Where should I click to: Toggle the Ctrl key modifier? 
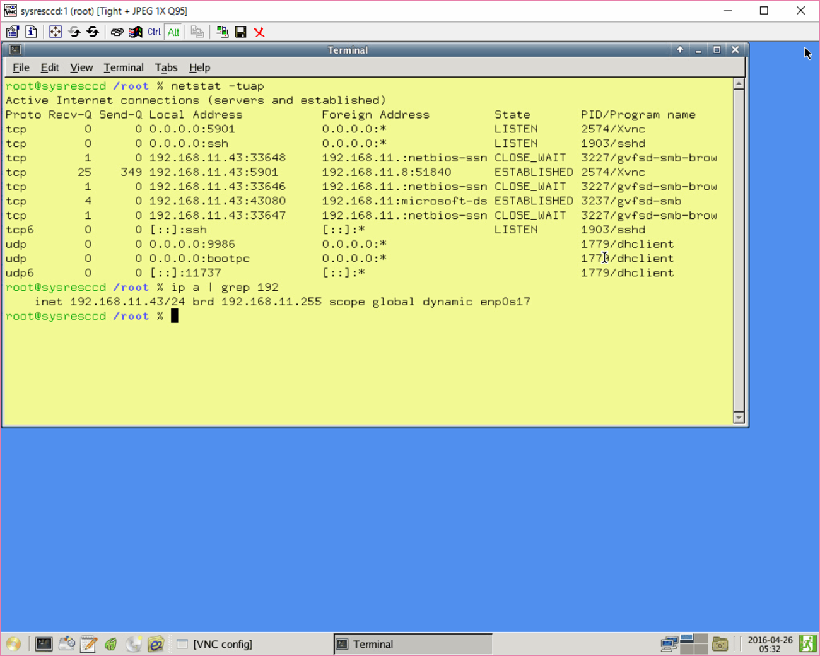[x=154, y=32]
